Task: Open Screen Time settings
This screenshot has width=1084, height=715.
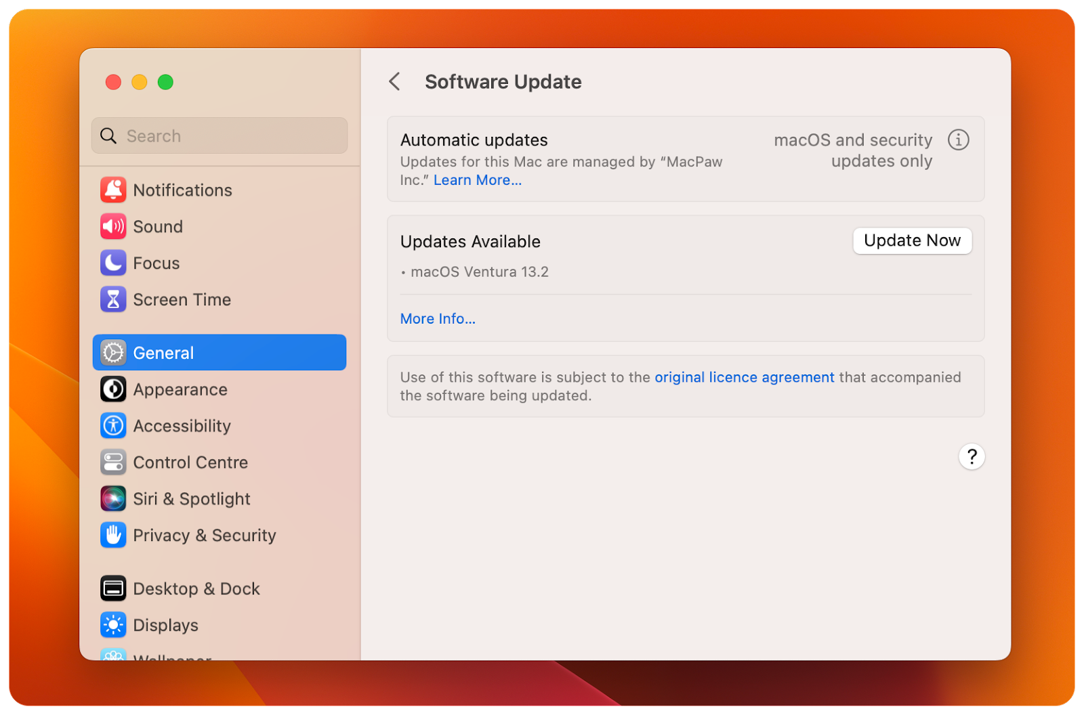Action: (x=113, y=299)
